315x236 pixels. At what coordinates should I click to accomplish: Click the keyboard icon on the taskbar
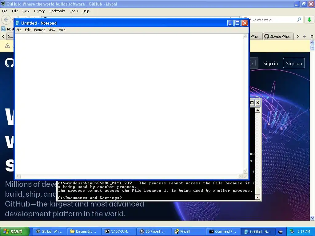[x=281, y=232]
